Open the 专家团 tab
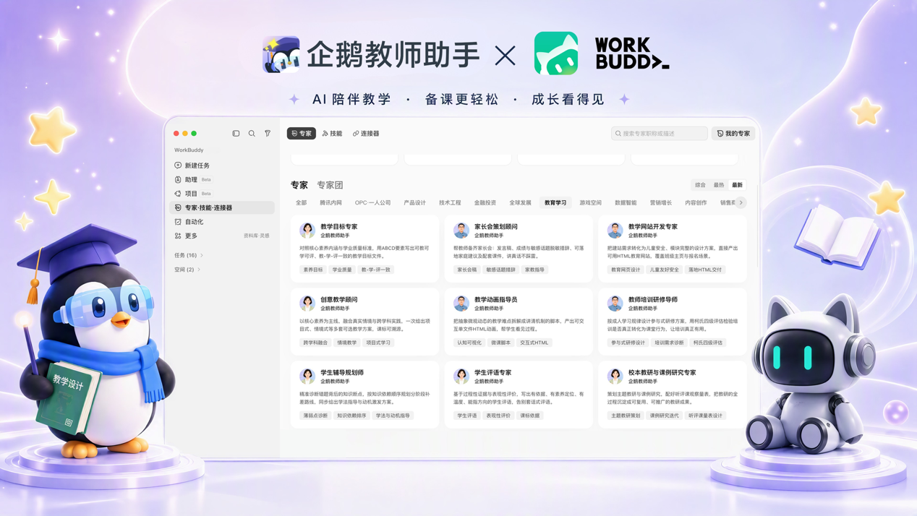 point(330,185)
